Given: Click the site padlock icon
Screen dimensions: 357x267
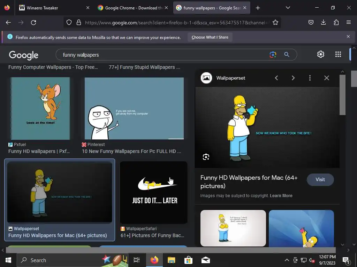Looking at the screenshot, I should [79, 22].
